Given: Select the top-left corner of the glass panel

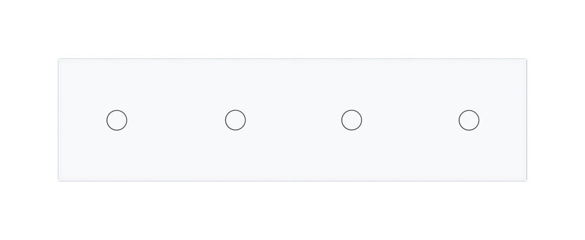Looking at the screenshot, I should (x=59, y=60).
